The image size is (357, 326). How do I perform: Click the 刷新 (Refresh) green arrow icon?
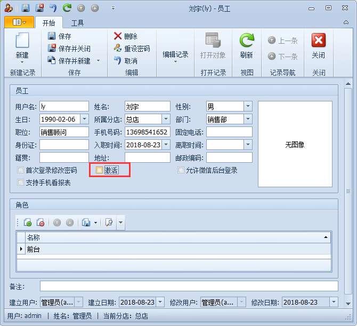[246, 41]
